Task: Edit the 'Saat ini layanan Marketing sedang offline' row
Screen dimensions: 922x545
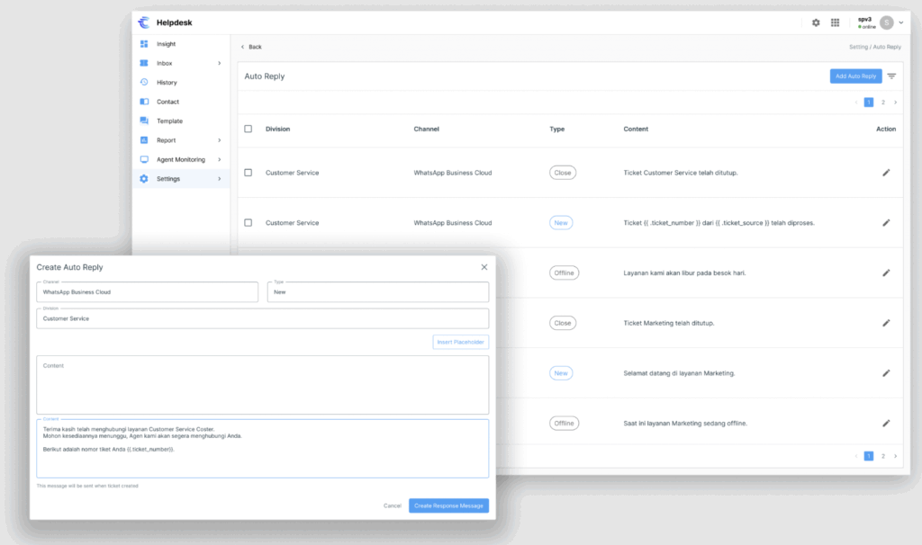Action: pyautogui.click(x=886, y=423)
